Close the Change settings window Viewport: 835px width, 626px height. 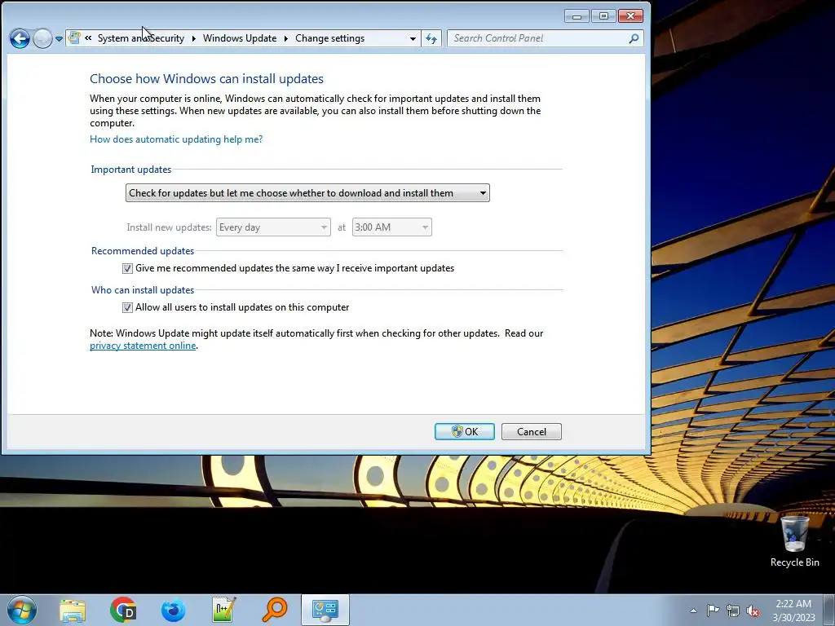point(630,16)
